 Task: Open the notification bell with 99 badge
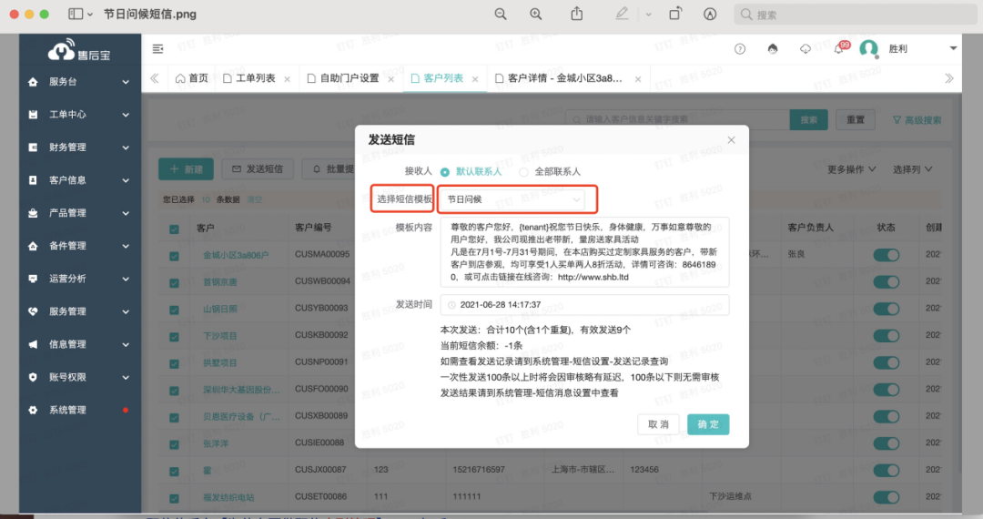[839, 49]
